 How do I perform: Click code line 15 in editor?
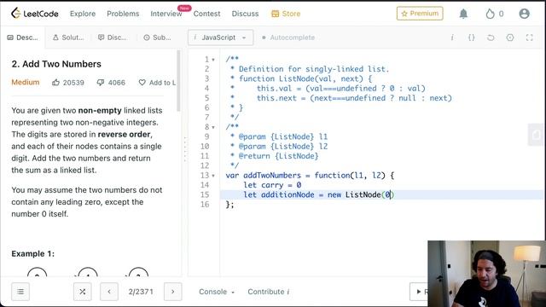(381, 195)
